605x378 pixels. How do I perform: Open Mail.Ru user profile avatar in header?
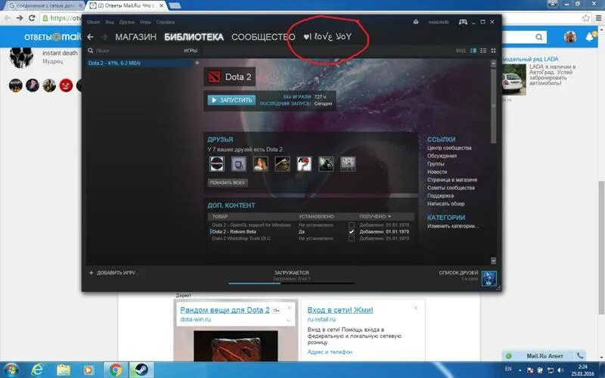pyautogui.click(x=570, y=37)
